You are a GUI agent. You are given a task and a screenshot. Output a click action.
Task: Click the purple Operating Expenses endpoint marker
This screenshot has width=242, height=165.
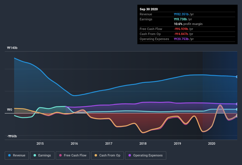coord(237,104)
